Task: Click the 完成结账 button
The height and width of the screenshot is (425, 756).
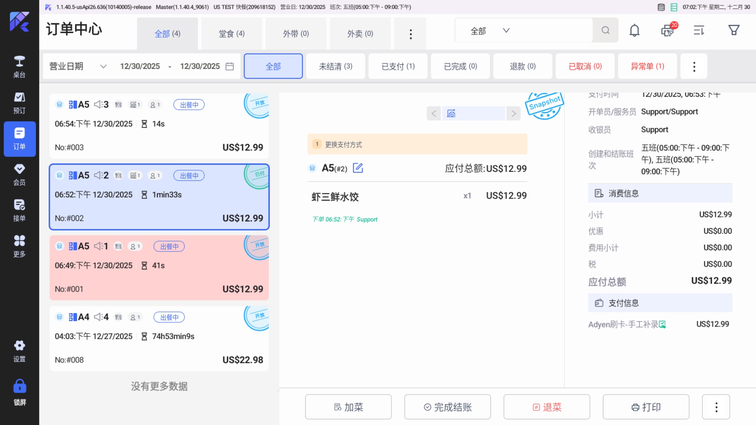Action: (x=447, y=407)
